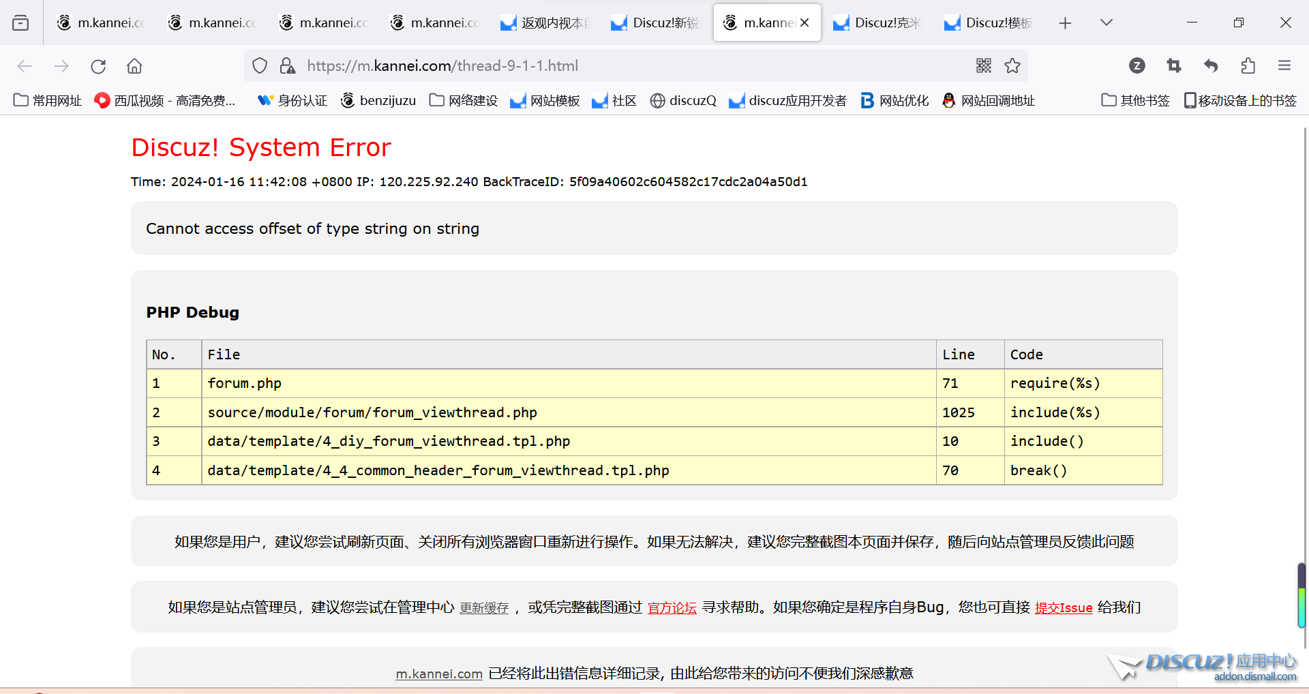
Task: Switch to the Discuz!克米 tab
Action: tap(879, 22)
